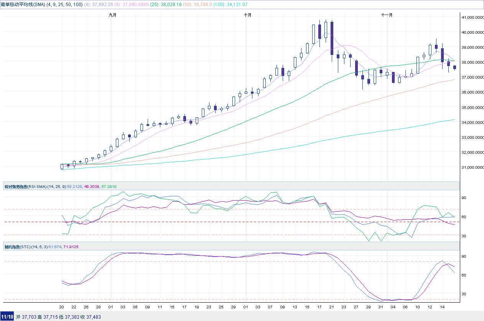This screenshot has height=321, width=484.
Task: Click the 十一月 month label
Action: (387, 15)
